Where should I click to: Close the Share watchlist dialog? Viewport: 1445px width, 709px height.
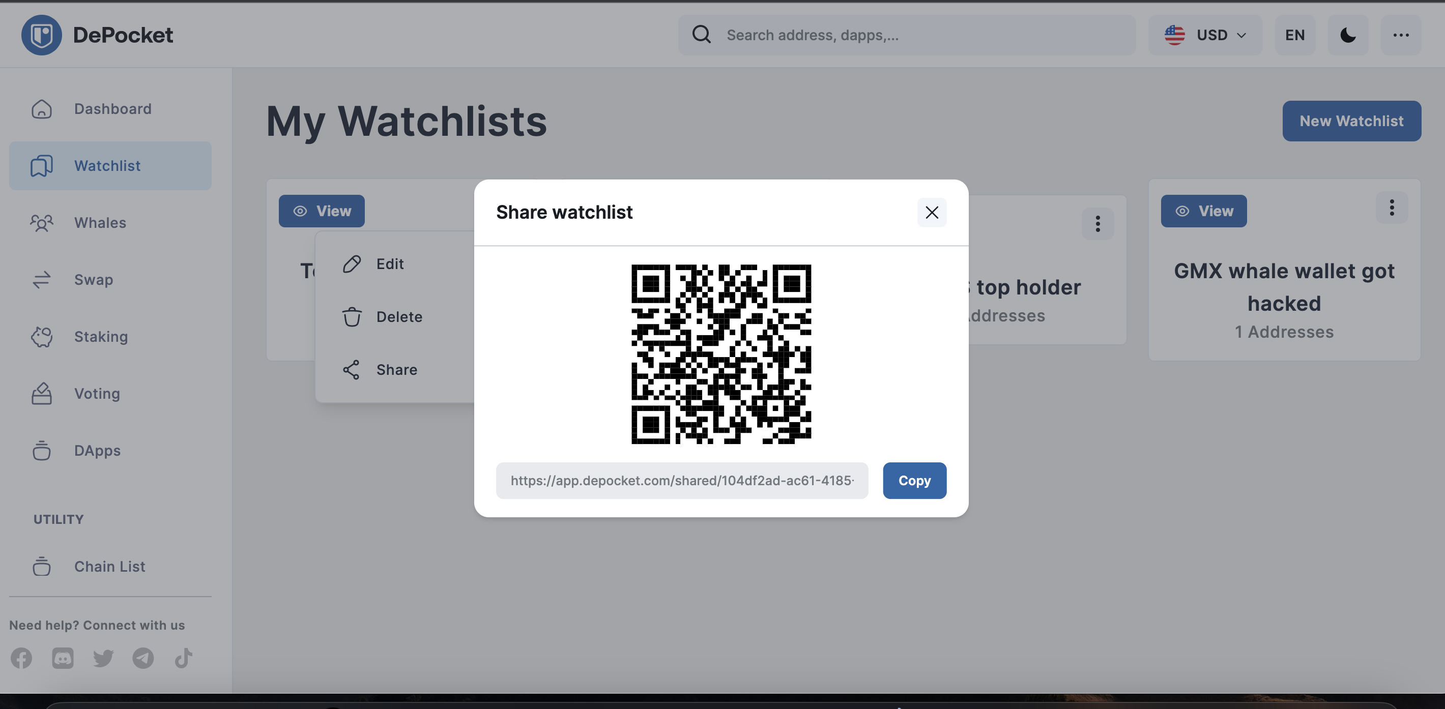(932, 212)
